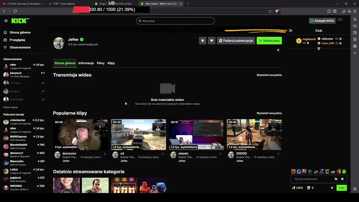
Task: Open sidebar settings gear at bottom right
Action: [355, 189]
